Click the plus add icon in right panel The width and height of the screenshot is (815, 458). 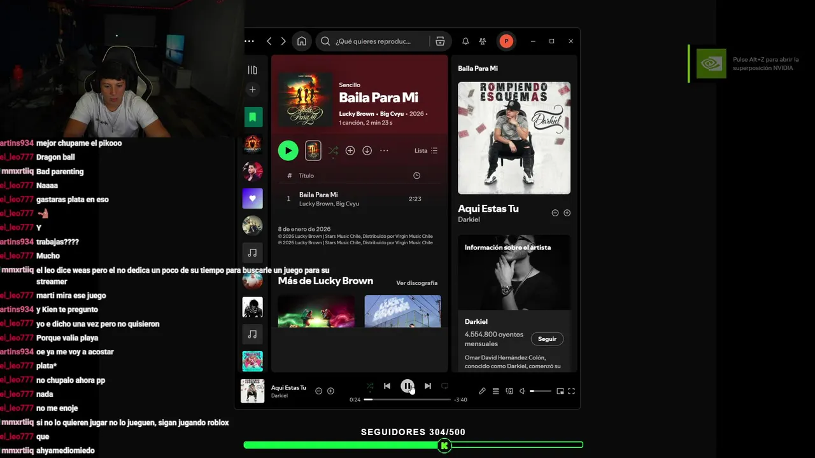click(567, 213)
